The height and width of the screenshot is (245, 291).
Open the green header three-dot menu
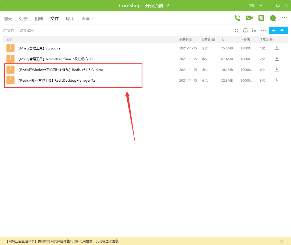(284, 18)
